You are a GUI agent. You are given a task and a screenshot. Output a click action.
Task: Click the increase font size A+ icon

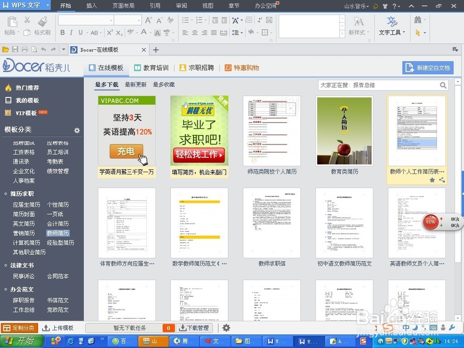148,20
